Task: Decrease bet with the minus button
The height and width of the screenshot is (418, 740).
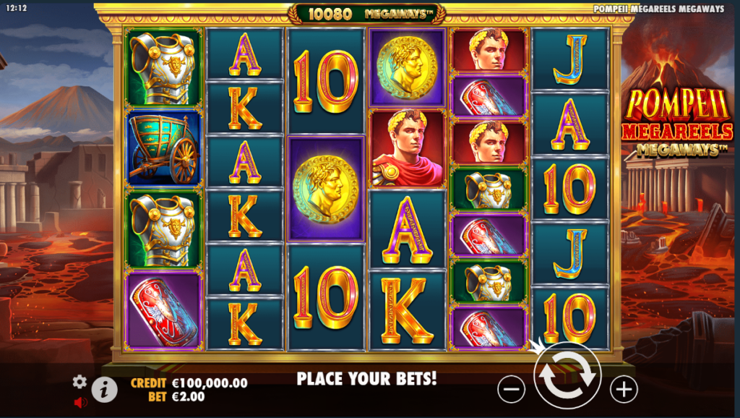Action: point(511,390)
